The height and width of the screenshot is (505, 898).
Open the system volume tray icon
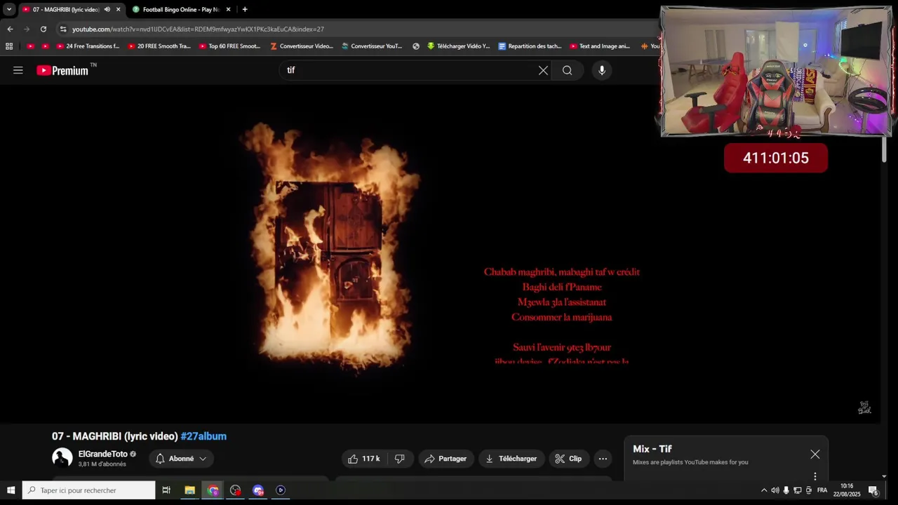tap(775, 490)
